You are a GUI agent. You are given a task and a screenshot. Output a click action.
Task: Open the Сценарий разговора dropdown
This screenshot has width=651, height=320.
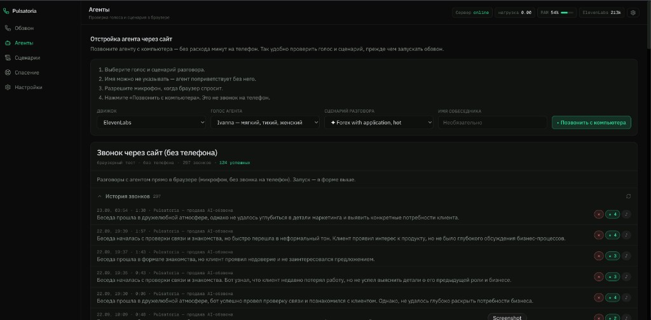379,123
